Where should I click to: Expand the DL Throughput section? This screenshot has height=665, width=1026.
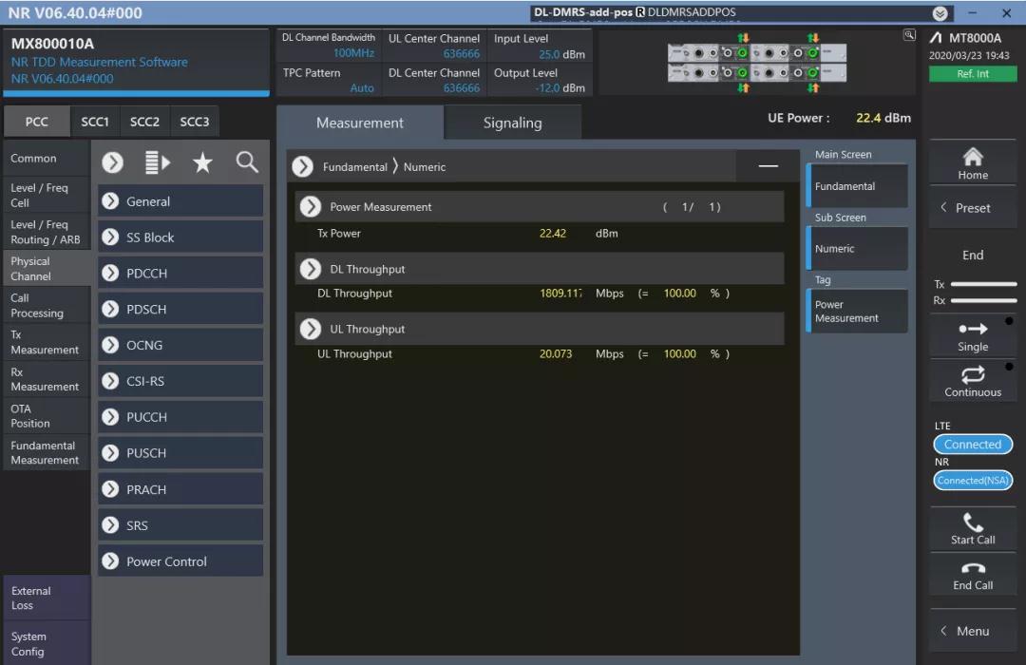[x=311, y=270]
